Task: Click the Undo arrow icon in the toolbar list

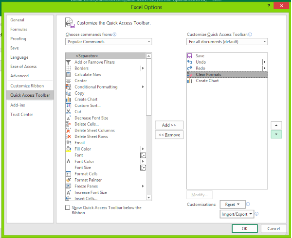Action: point(190,62)
